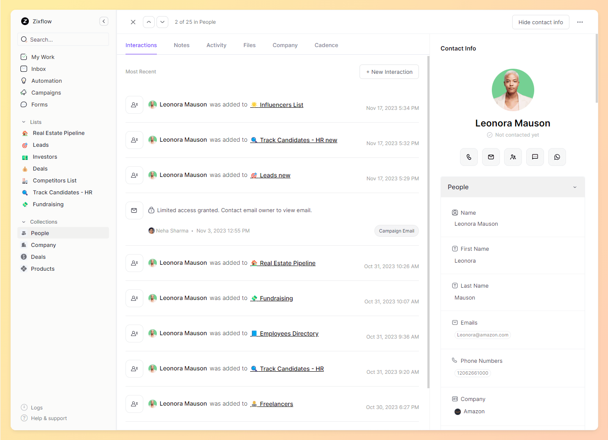This screenshot has width=608, height=440.
Task: Click the Hide contact info button
Action: tap(540, 22)
